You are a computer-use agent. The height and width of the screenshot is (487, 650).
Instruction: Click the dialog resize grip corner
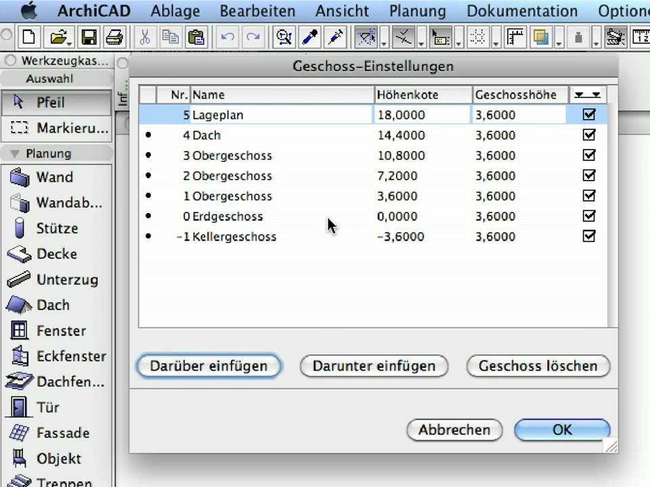pyautogui.click(x=611, y=446)
